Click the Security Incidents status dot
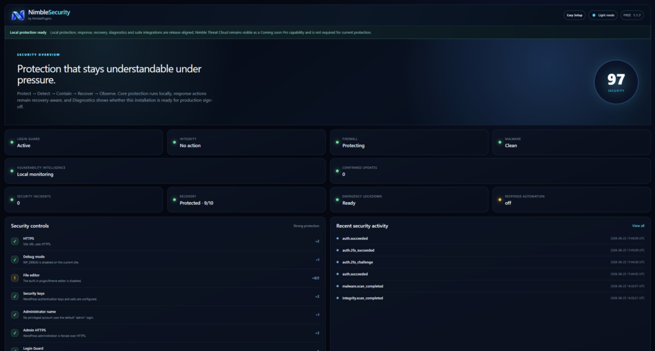The height and width of the screenshot is (351, 655). [12, 199]
